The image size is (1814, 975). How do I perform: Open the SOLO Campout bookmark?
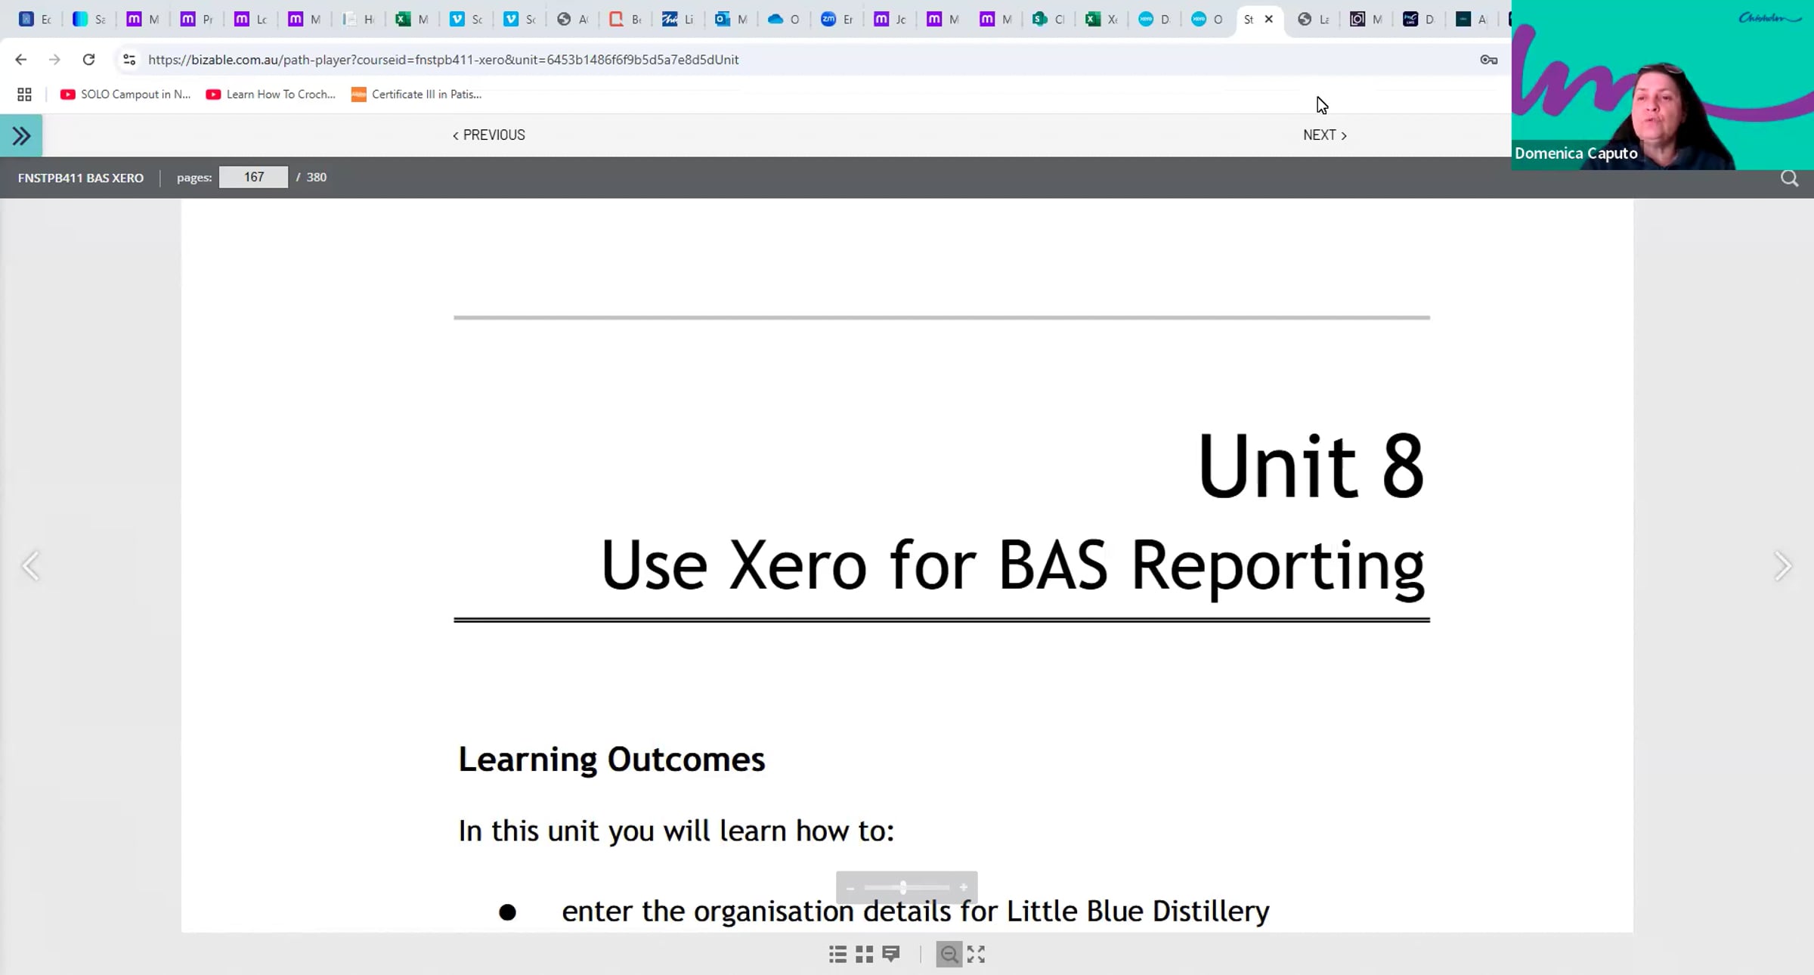(125, 94)
